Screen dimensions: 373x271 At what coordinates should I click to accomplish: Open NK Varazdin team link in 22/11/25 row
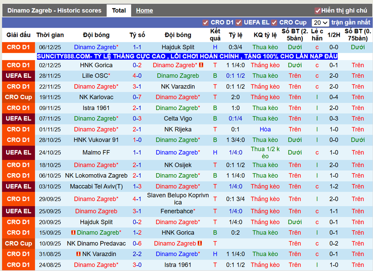(x=178, y=87)
